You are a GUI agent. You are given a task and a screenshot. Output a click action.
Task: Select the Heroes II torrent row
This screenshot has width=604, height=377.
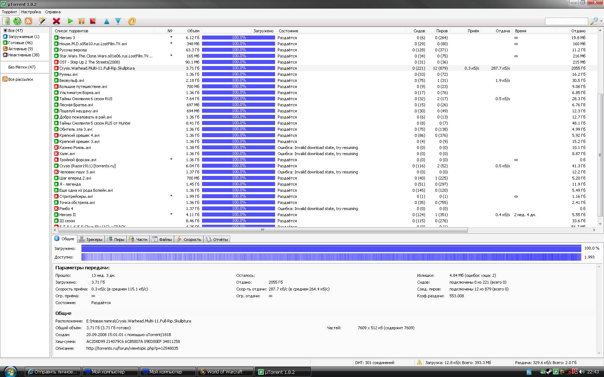(x=324, y=215)
